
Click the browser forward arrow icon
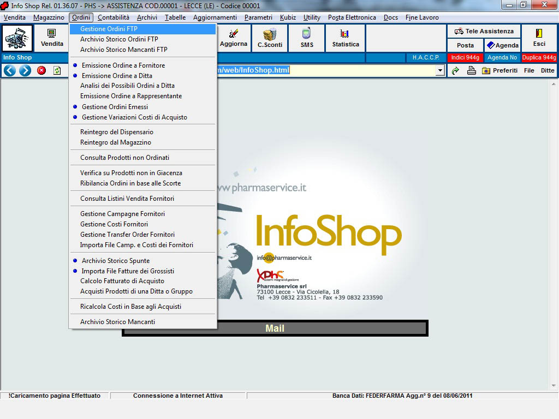click(25, 70)
